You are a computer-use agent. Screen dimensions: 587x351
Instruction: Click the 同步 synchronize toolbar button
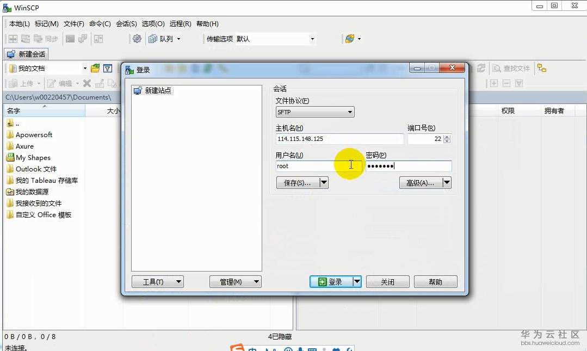pyautogui.click(x=46, y=39)
